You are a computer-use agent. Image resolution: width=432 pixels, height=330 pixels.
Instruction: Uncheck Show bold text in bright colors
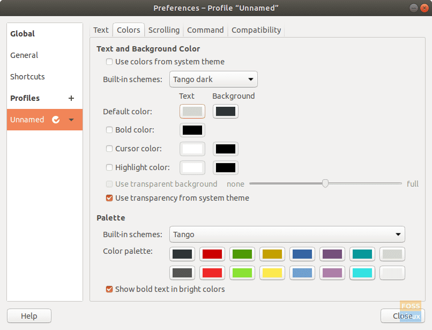point(109,289)
